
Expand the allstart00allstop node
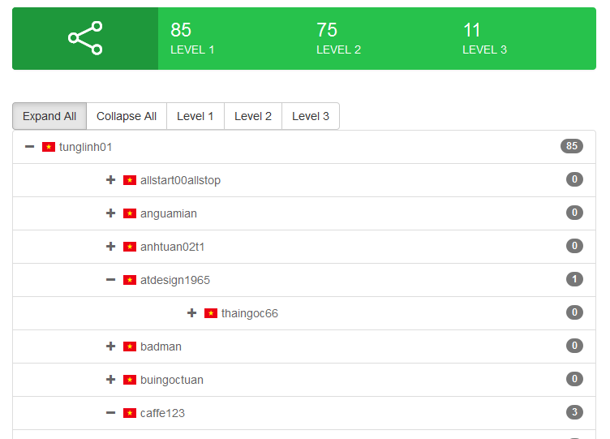(x=111, y=180)
